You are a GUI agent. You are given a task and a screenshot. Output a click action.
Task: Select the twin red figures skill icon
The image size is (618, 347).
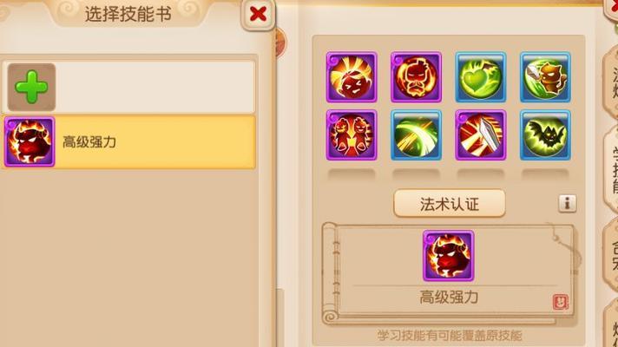(x=352, y=135)
